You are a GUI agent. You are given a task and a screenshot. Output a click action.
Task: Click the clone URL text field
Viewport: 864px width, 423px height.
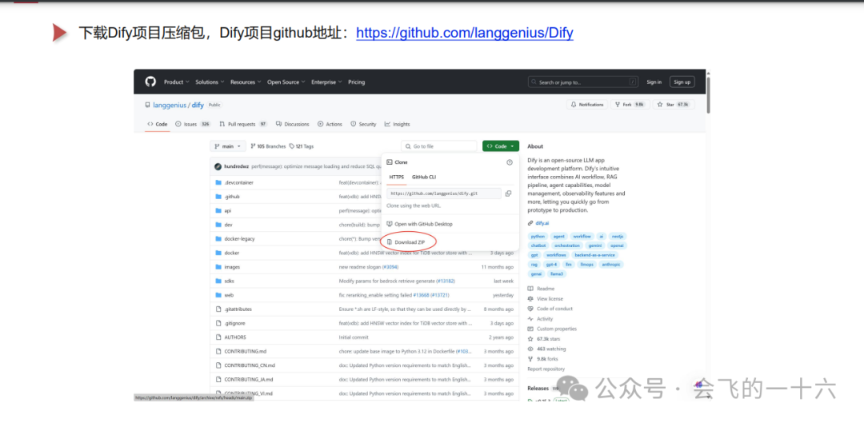coord(444,194)
